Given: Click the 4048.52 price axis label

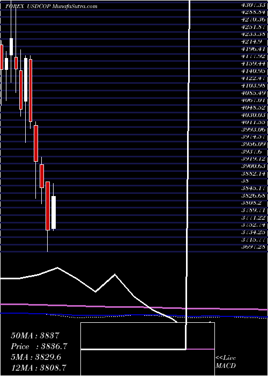Looking at the screenshot, I should [x=253, y=107].
